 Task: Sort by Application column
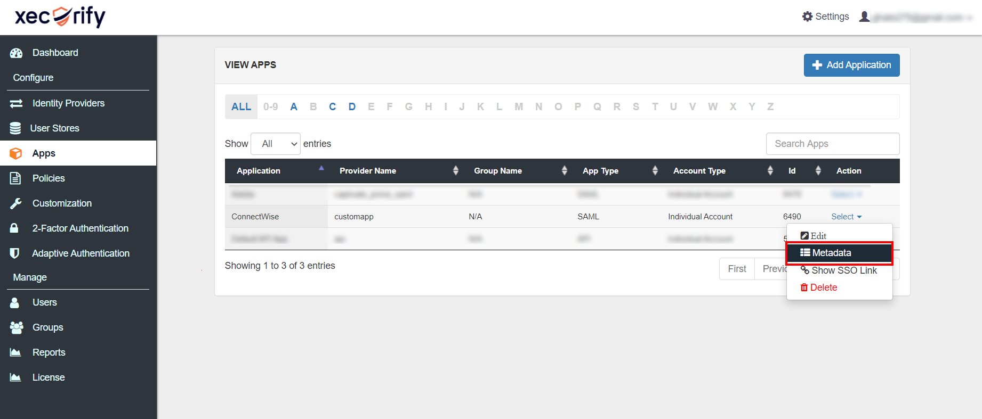[276, 171]
